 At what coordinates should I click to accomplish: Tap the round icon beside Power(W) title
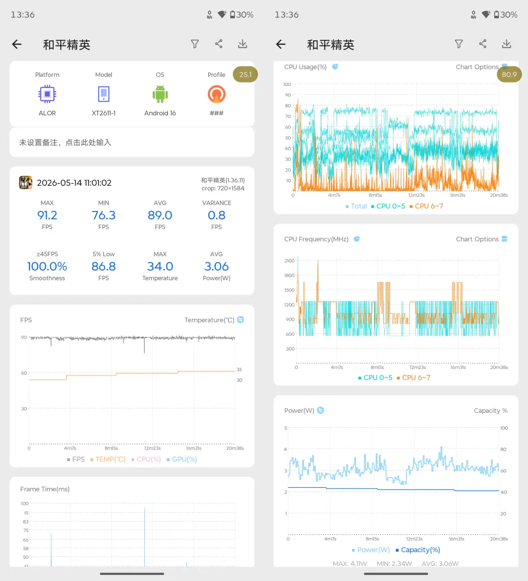click(320, 410)
